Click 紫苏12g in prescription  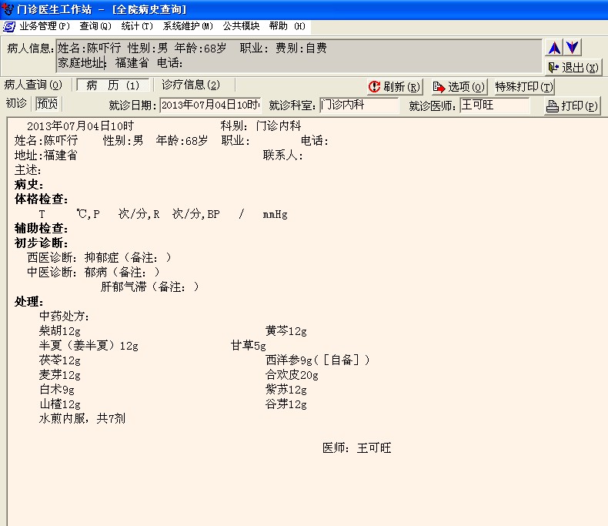click(x=286, y=389)
